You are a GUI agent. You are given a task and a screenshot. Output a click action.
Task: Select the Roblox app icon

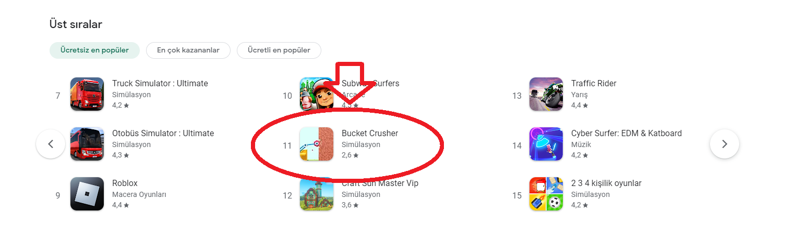click(87, 194)
